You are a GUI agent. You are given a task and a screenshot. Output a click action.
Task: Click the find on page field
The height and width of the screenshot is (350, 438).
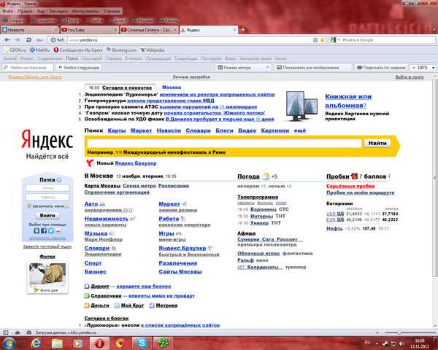point(28,68)
